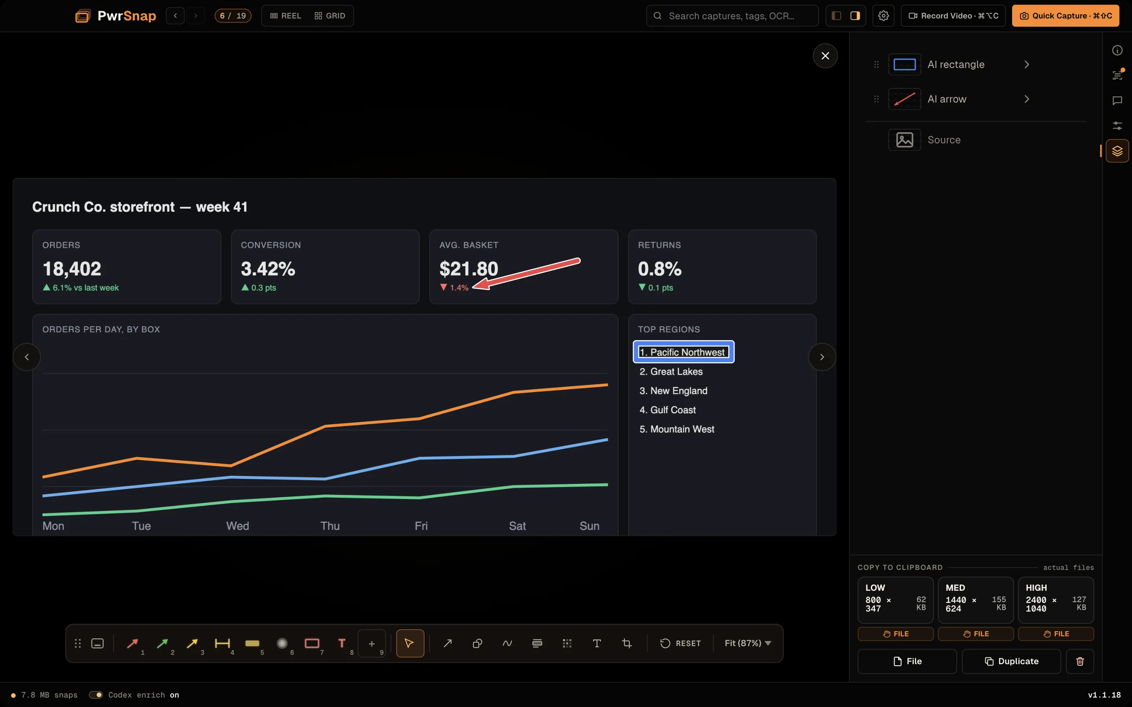This screenshot has width=1132, height=707.
Task: Select the text T tool
Action: click(597, 643)
